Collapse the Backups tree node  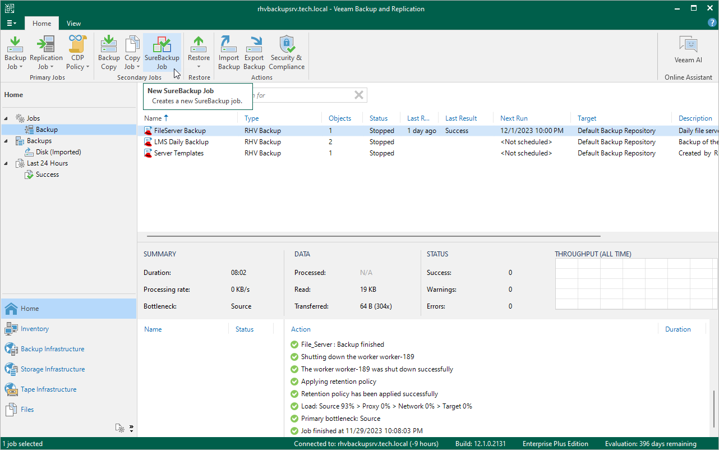point(7,141)
